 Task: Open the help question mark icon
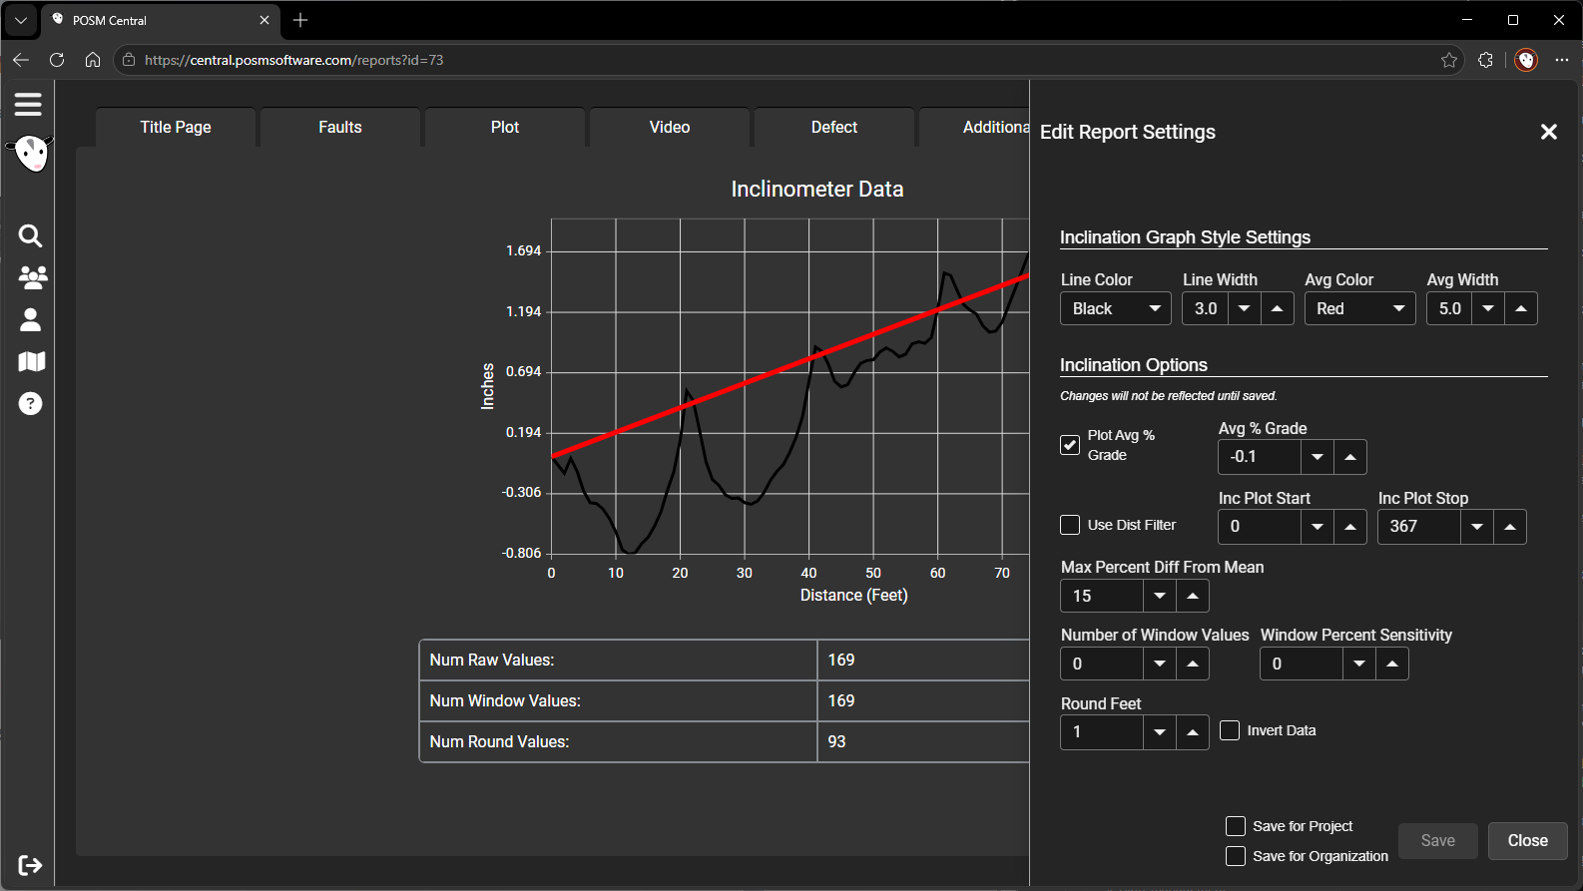click(x=30, y=403)
